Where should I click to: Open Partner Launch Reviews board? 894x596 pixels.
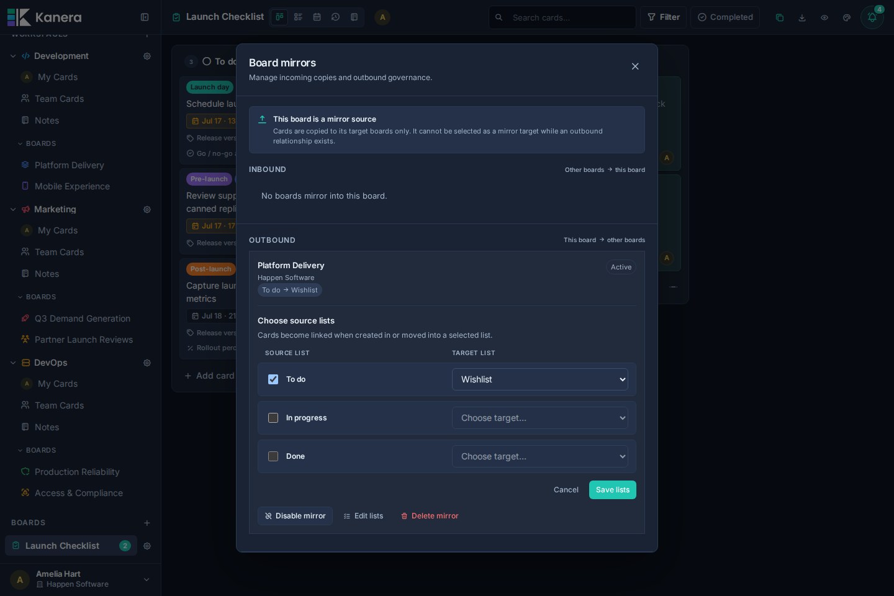click(x=84, y=340)
